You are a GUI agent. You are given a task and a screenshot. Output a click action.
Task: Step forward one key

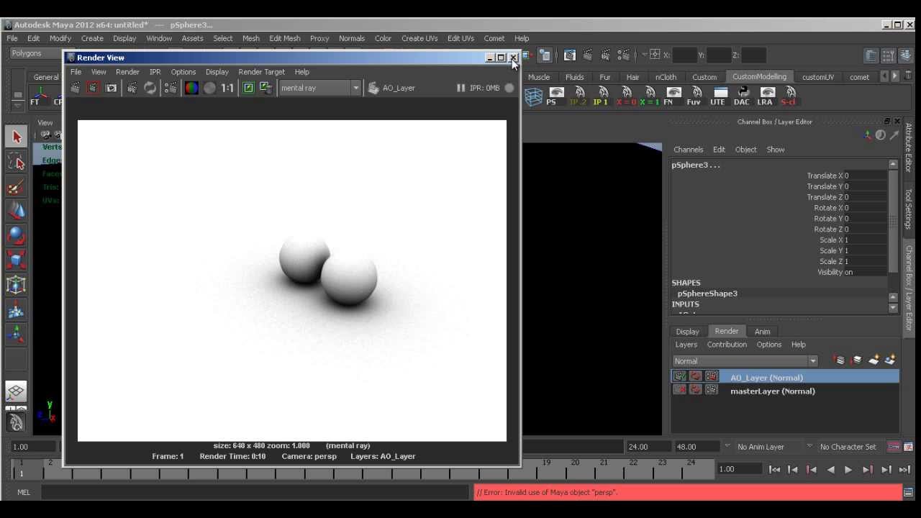(867, 470)
